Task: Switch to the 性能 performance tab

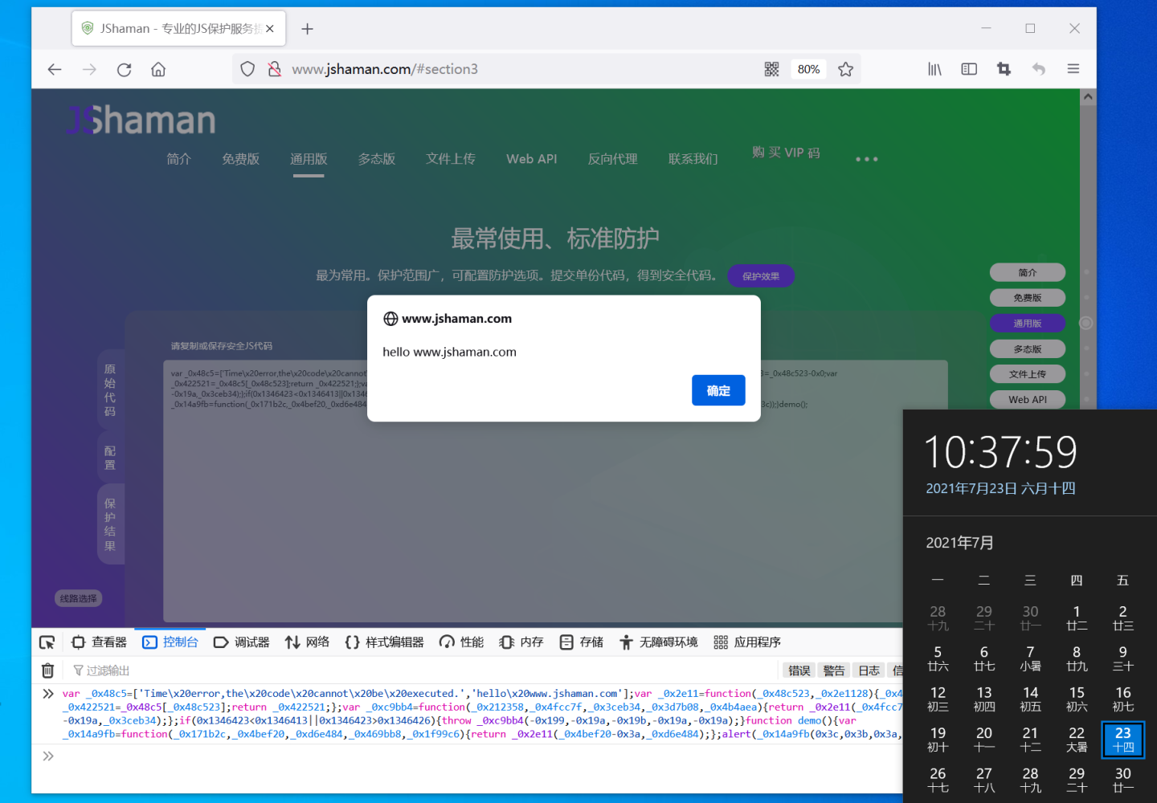Action: point(462,642)
